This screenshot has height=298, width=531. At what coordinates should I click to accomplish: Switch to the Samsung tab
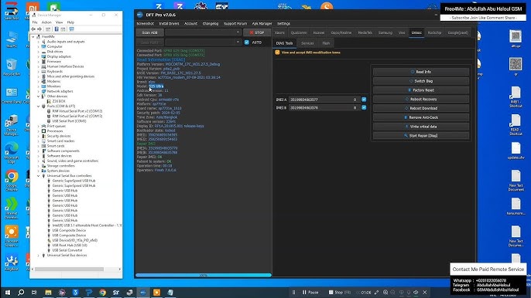385,32
